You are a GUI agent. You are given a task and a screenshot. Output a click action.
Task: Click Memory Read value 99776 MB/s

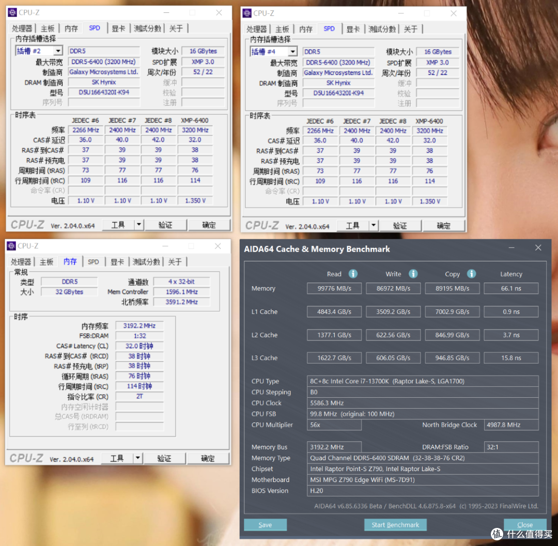[x=334, y=288]
